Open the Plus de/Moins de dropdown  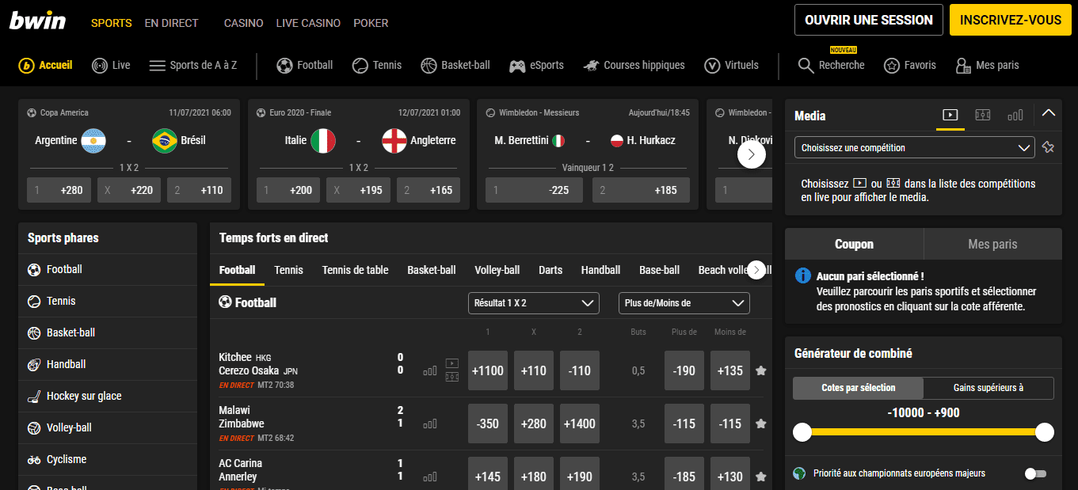(684, 303)
